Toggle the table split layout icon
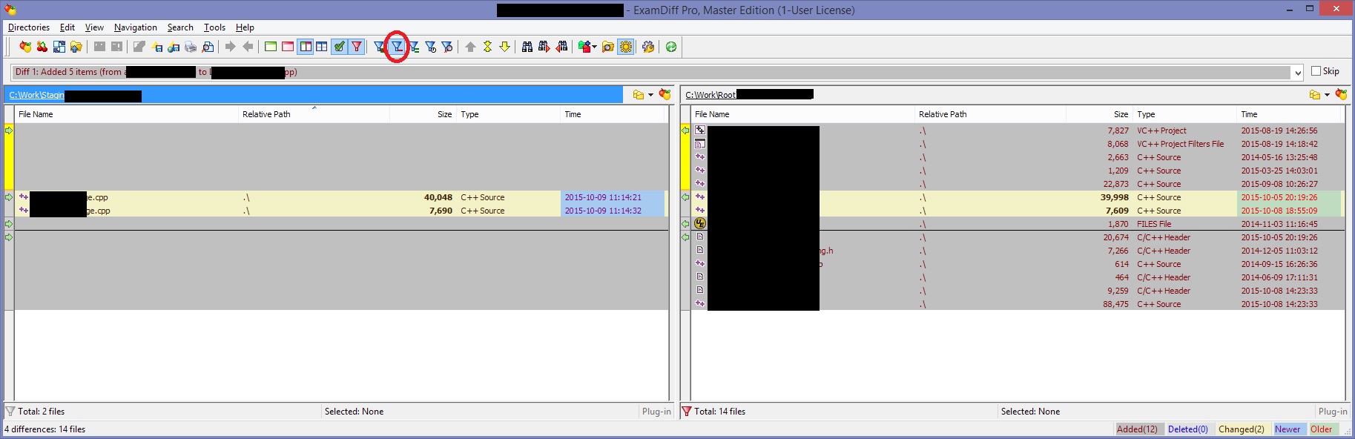The image size is (1355, 439). point(322,47)
